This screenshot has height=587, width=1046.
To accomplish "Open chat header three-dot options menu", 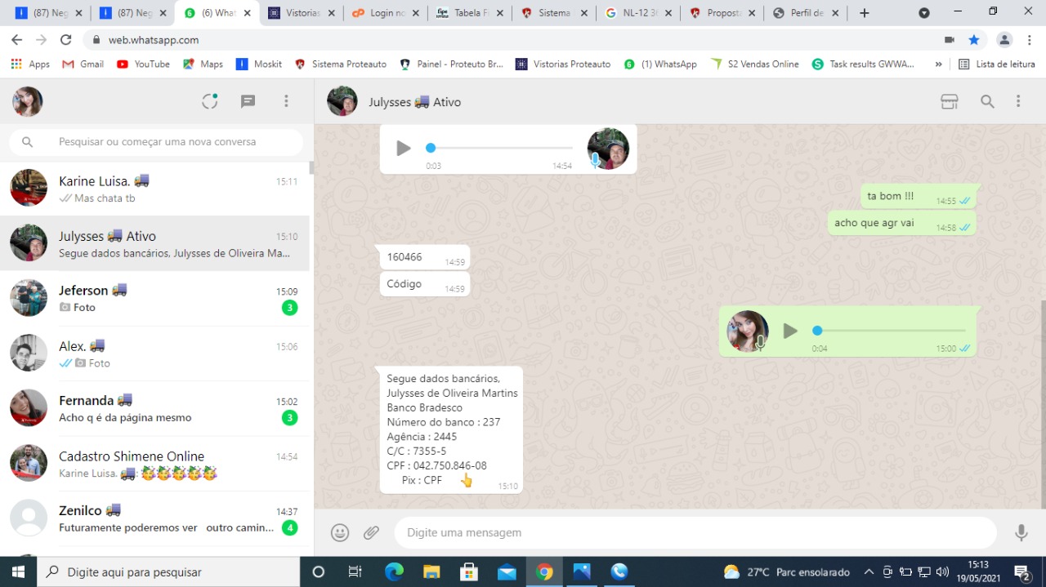I will click(x=1018, y=101).
